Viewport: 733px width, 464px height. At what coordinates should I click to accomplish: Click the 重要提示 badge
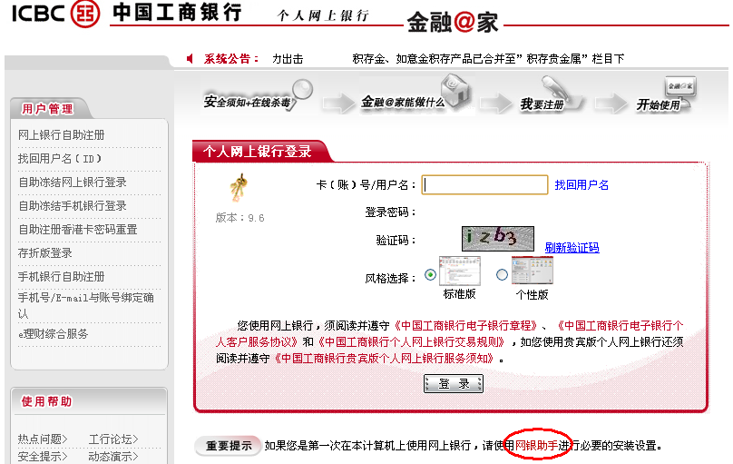pos(229,445)
